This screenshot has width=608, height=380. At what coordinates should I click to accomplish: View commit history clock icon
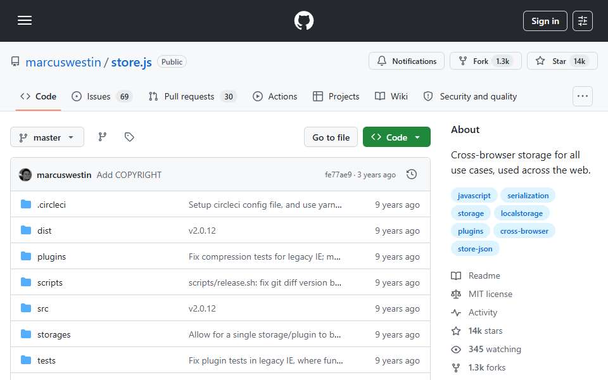coord(412,175)
